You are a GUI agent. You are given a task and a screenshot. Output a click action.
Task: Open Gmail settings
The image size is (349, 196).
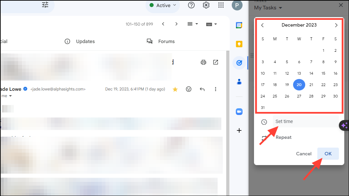click(206, 5)
